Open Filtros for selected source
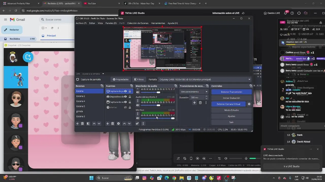325x182 pixels. (x=139, y=79)
